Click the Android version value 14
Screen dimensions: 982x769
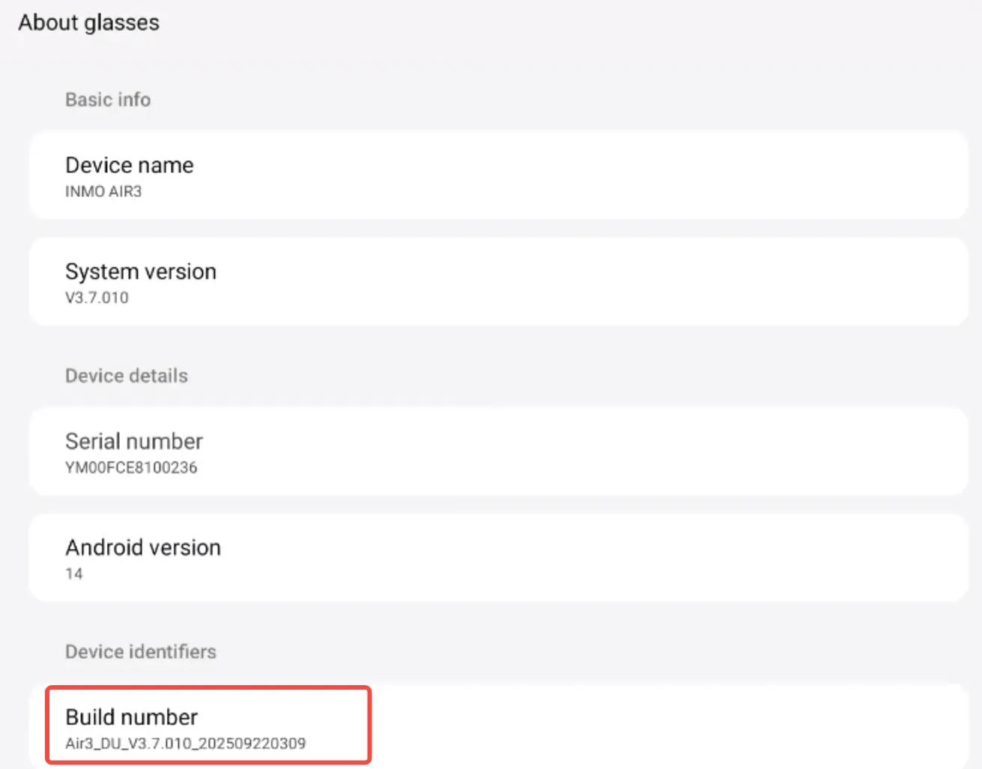coord(74,574)
